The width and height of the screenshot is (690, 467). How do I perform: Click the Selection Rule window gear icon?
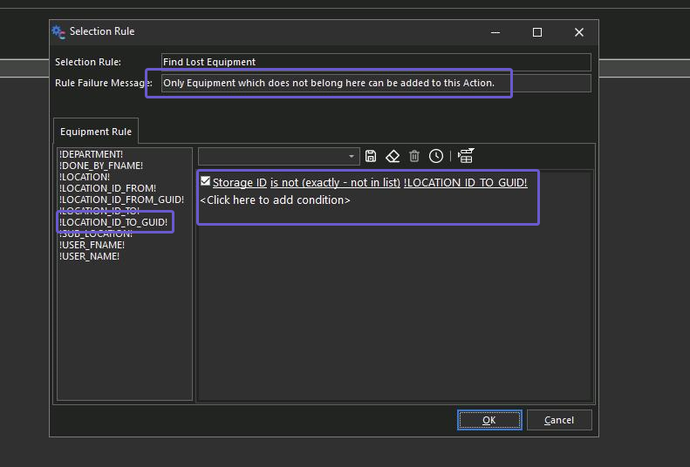point(58,31)
